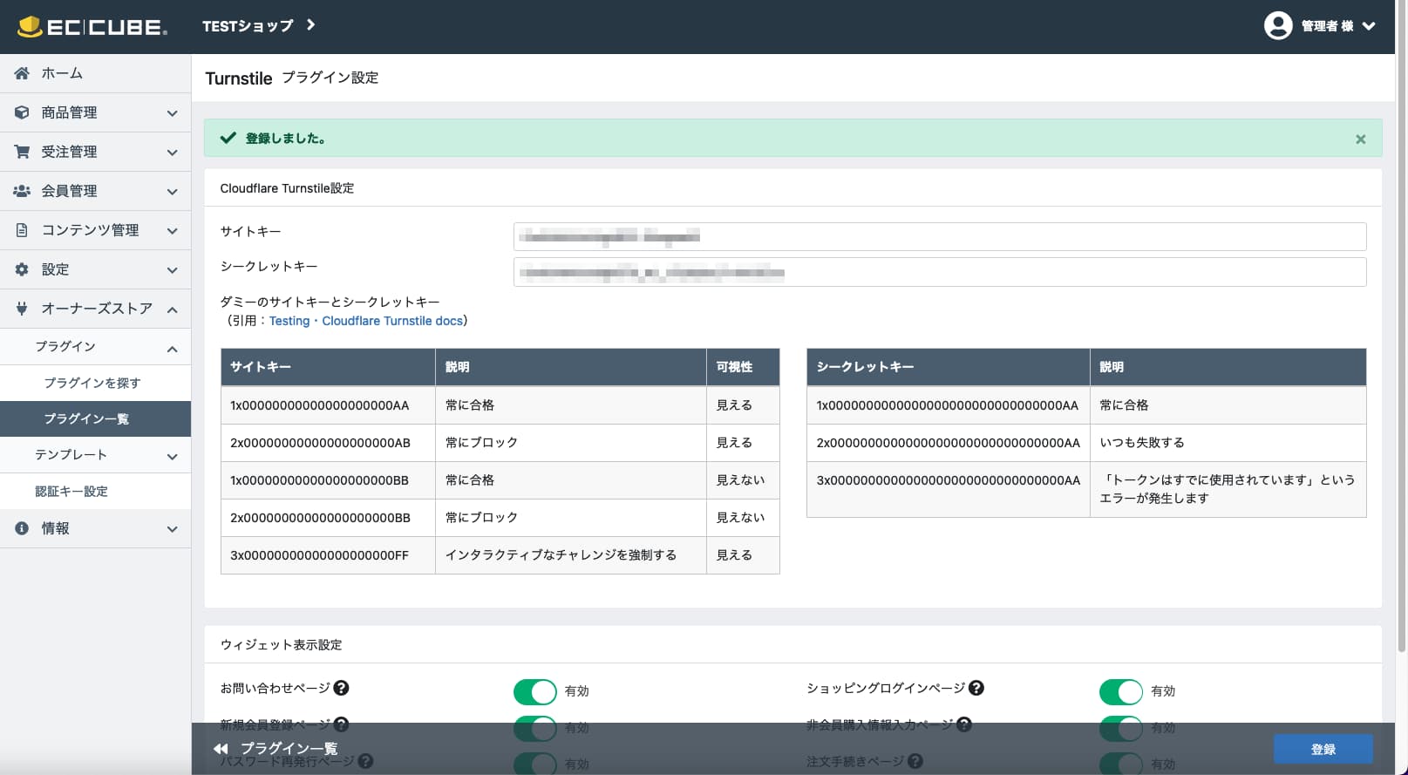Expand the 受注管理 menu chevron
This screenshot has width=1408, height=775.
(172, 153)
